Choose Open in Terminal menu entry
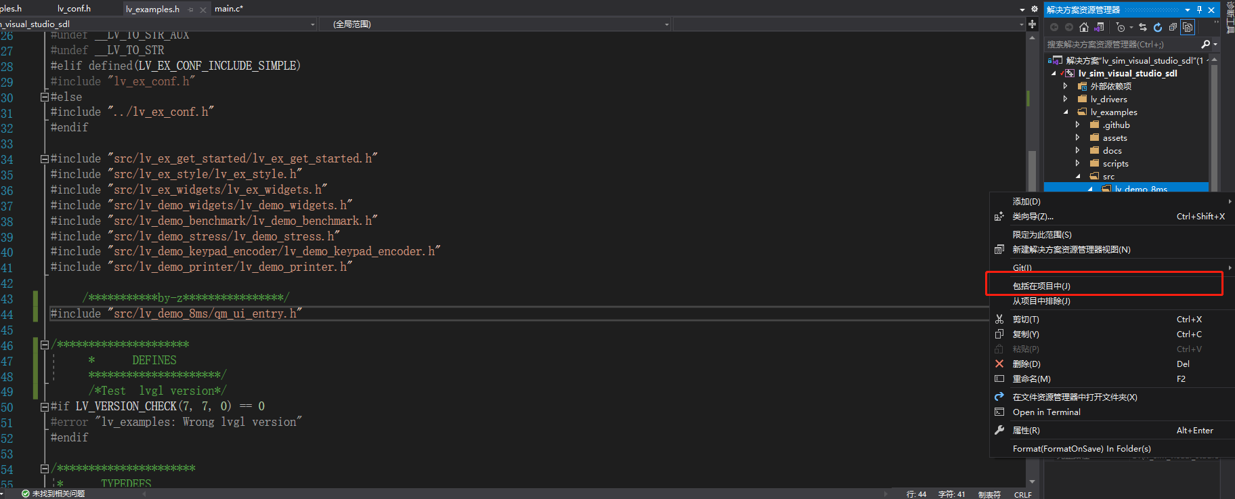 [x=1112, y=412]
